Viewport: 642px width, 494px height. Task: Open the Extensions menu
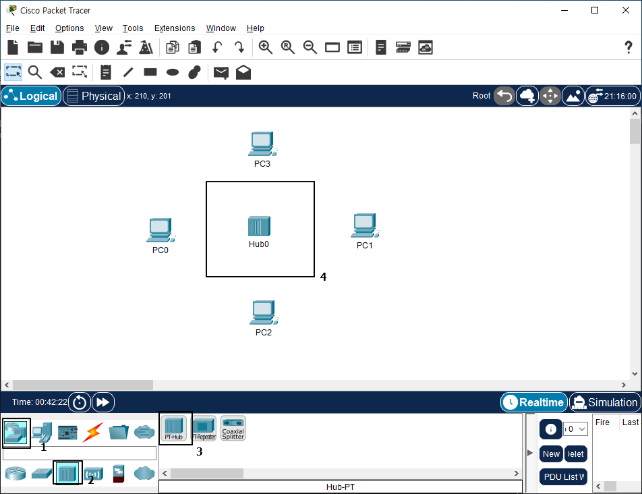click(x=175, y=28)
